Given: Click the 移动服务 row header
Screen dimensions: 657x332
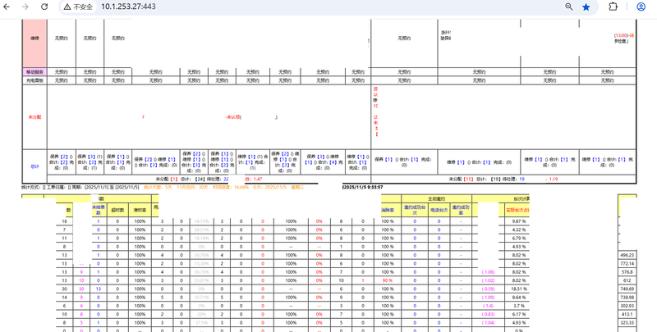Looking at the screenshot, I should (x=34, y=72).
